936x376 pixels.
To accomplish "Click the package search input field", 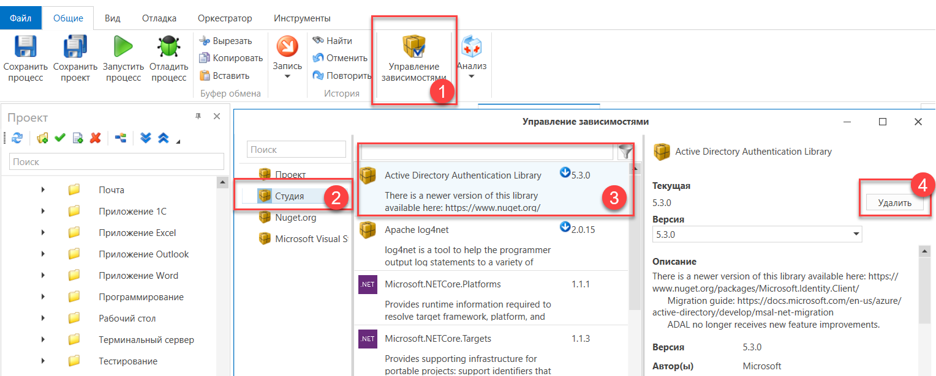I will [487, 151].
